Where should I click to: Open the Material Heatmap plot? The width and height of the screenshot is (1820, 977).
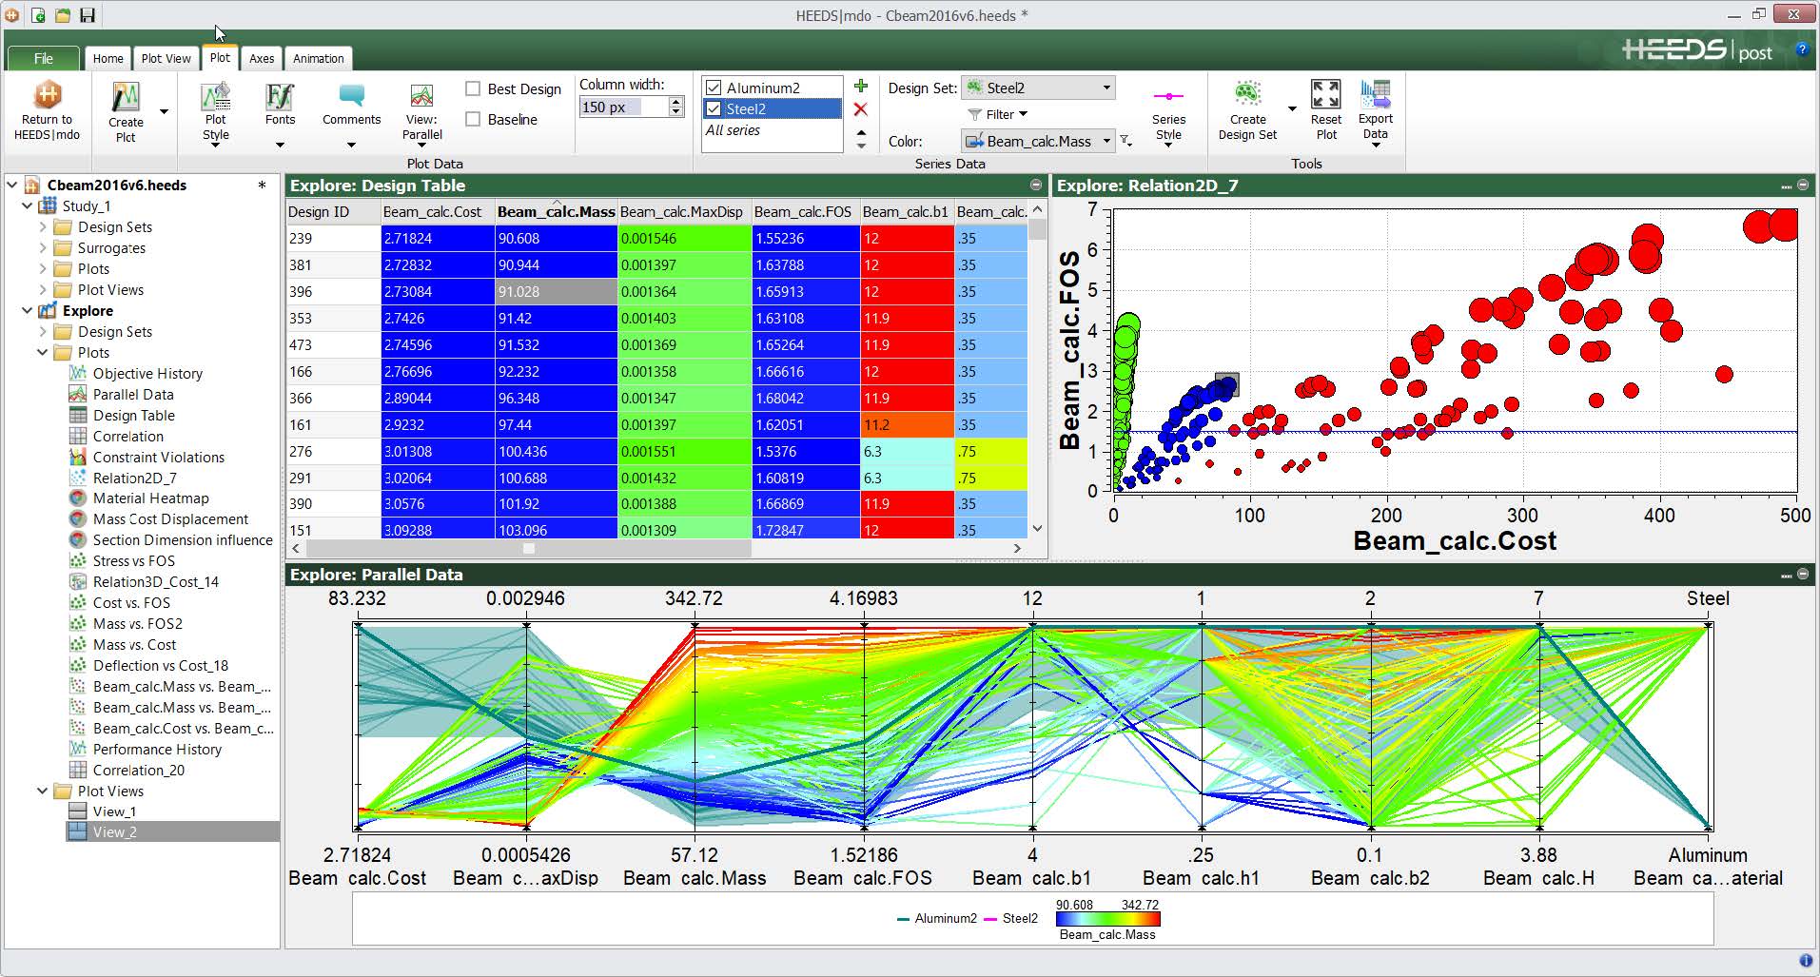click(150, 498)
